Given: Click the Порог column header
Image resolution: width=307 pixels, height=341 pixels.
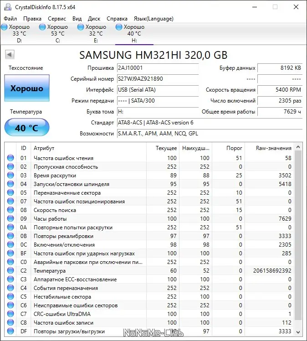Looking at the screenshot, I should coord(228,148).
